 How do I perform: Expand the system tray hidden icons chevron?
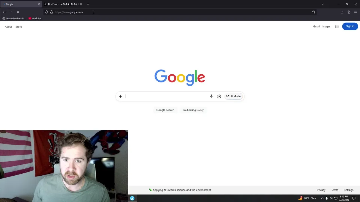322,198
